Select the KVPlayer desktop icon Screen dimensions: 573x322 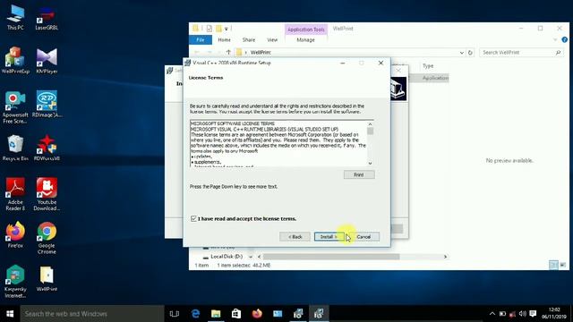click(x=47, y=61)
